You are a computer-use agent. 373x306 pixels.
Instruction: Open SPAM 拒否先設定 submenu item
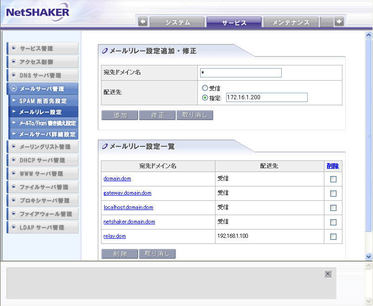[x=43, y=101]
